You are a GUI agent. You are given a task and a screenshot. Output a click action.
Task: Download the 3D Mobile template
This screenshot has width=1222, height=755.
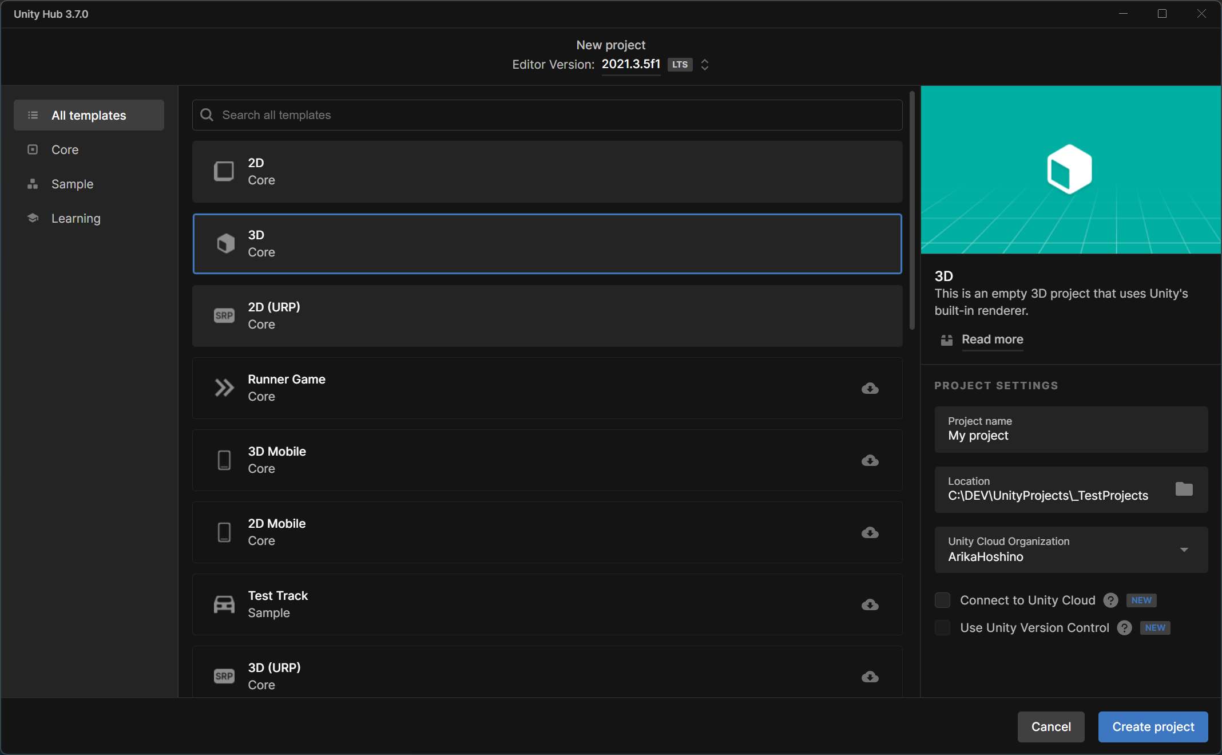(870, 460)
